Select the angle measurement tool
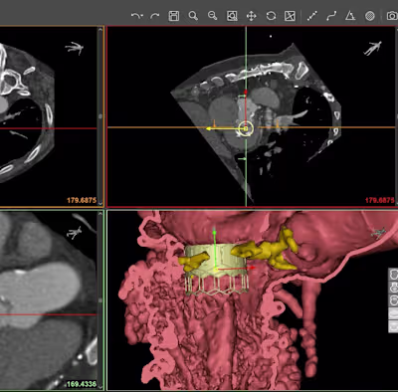 coord(350,16)
